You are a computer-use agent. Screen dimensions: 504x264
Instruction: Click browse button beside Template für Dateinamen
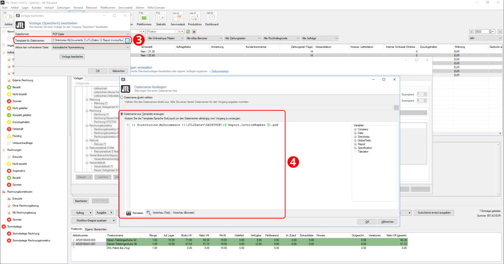(128, 40)
